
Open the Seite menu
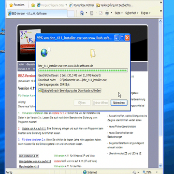point(118,13)
